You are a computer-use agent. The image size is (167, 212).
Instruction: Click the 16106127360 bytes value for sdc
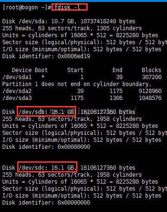(108, 168)
